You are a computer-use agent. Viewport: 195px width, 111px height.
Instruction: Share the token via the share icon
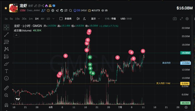coord(43,6)
